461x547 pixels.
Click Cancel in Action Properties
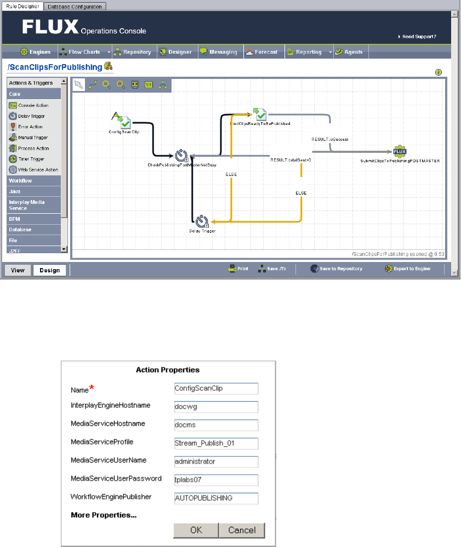242,530
